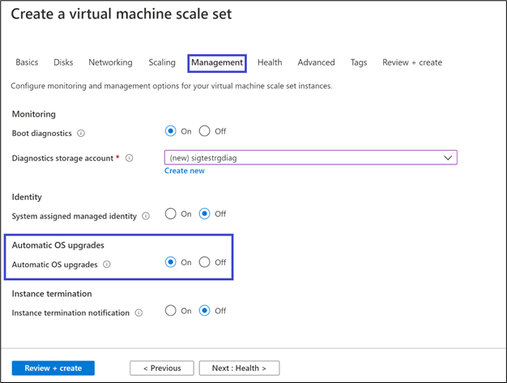Click info icon beside Automatic OS upgrades
The image size is (507, 383).
pyautogui.click(x=108, y=264)
